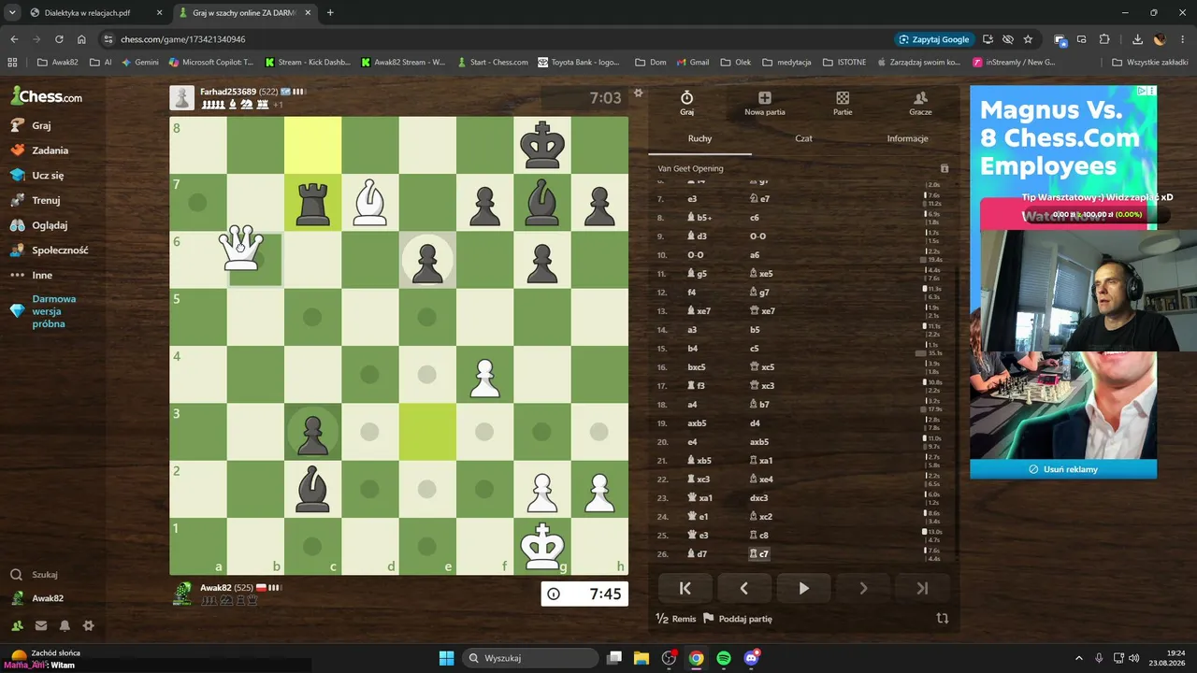Viewport: 1197px width, 673px height.
Task: Go back one move
Action: pos(744,588)
